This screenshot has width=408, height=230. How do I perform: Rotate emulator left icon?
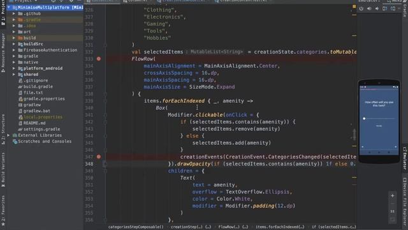pos(385,8)
